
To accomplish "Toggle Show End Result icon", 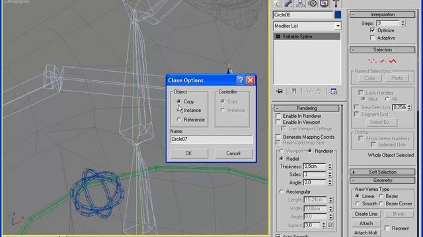I will tap(294, 92).
